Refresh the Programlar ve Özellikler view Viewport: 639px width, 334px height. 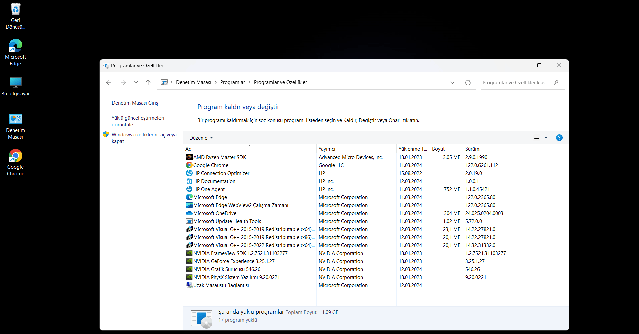tap(468, 82)
